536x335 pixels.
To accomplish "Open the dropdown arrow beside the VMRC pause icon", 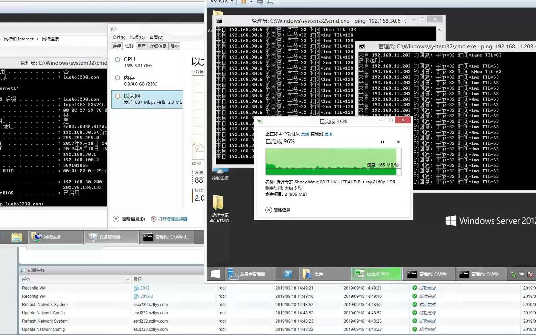I will pyautogui.click(x=251, y=2).
